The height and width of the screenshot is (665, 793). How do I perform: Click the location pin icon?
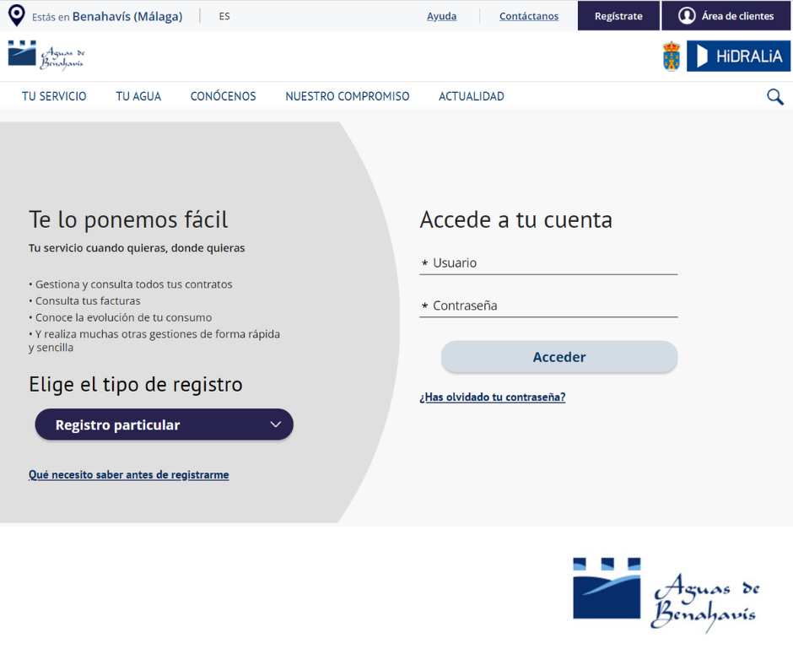pos(16,15)
